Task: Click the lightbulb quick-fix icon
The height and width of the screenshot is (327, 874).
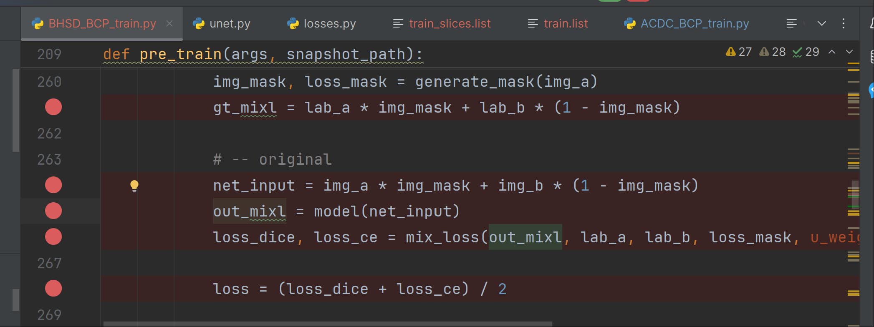Action: tap(134, 186)
